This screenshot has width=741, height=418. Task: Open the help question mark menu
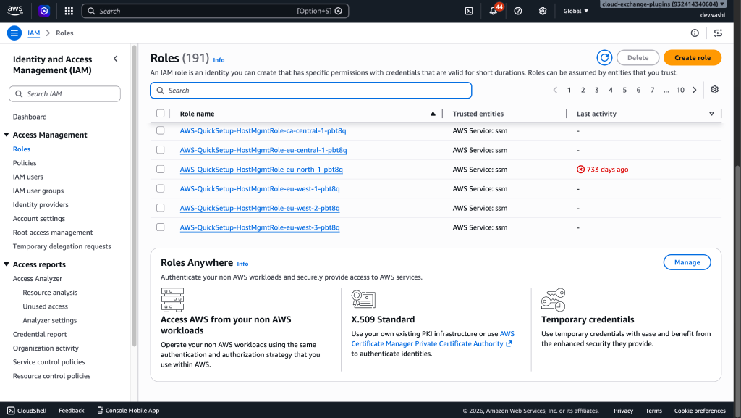tap(518, 11)
